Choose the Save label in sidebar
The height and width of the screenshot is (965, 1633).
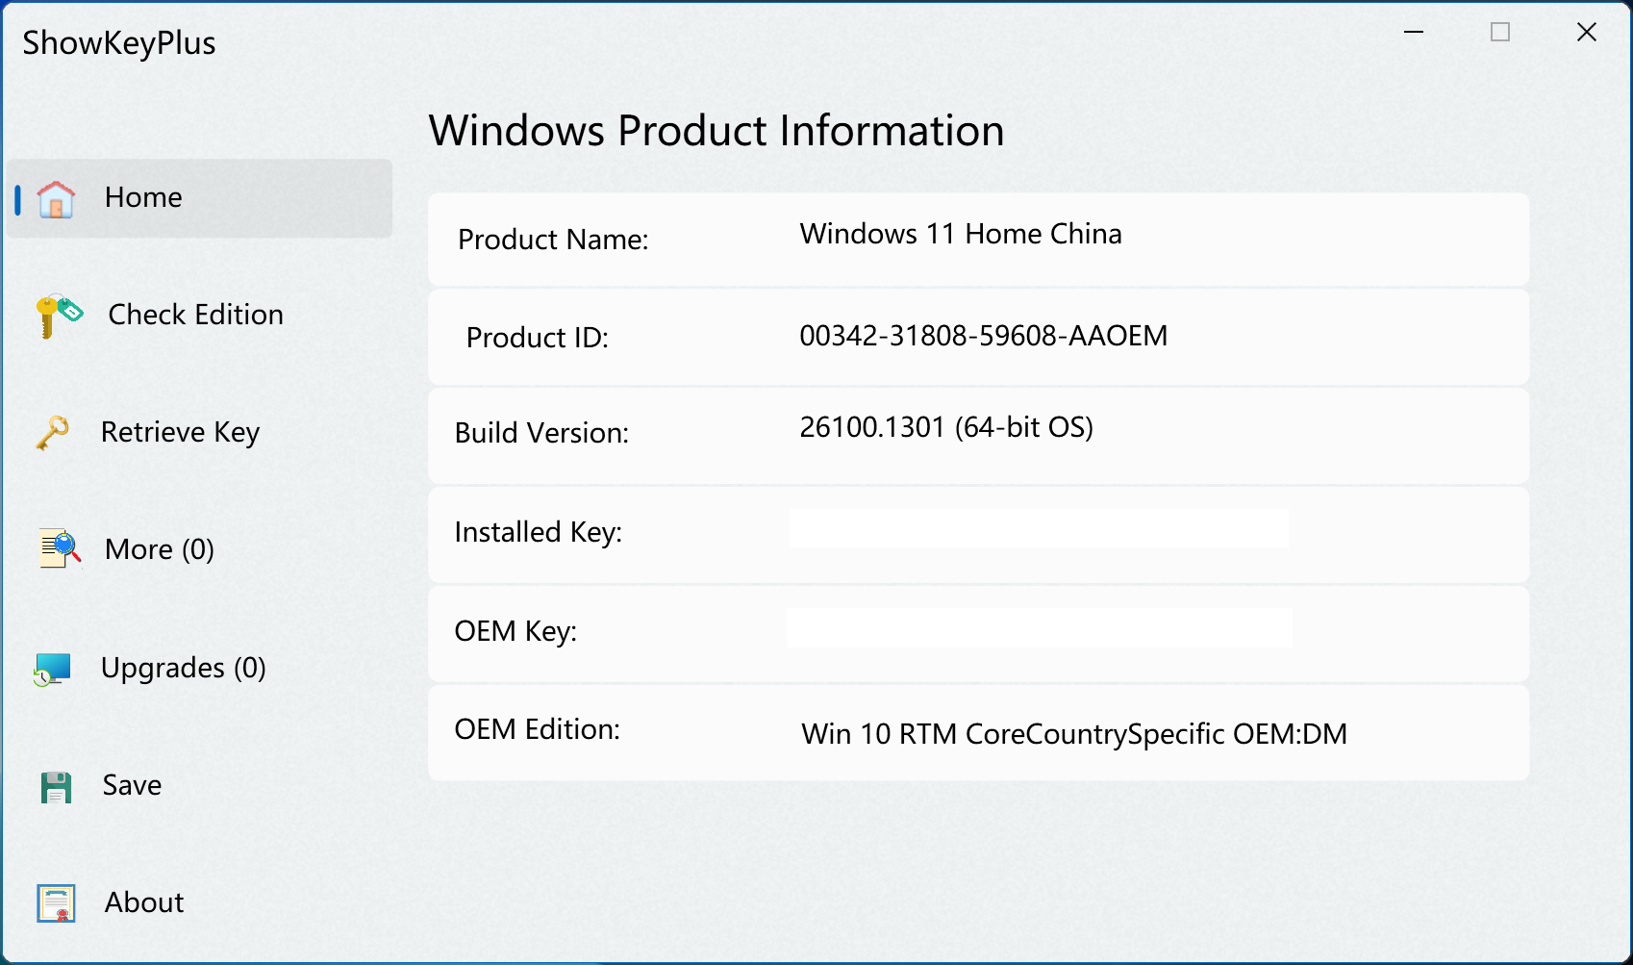click(132, 785)
